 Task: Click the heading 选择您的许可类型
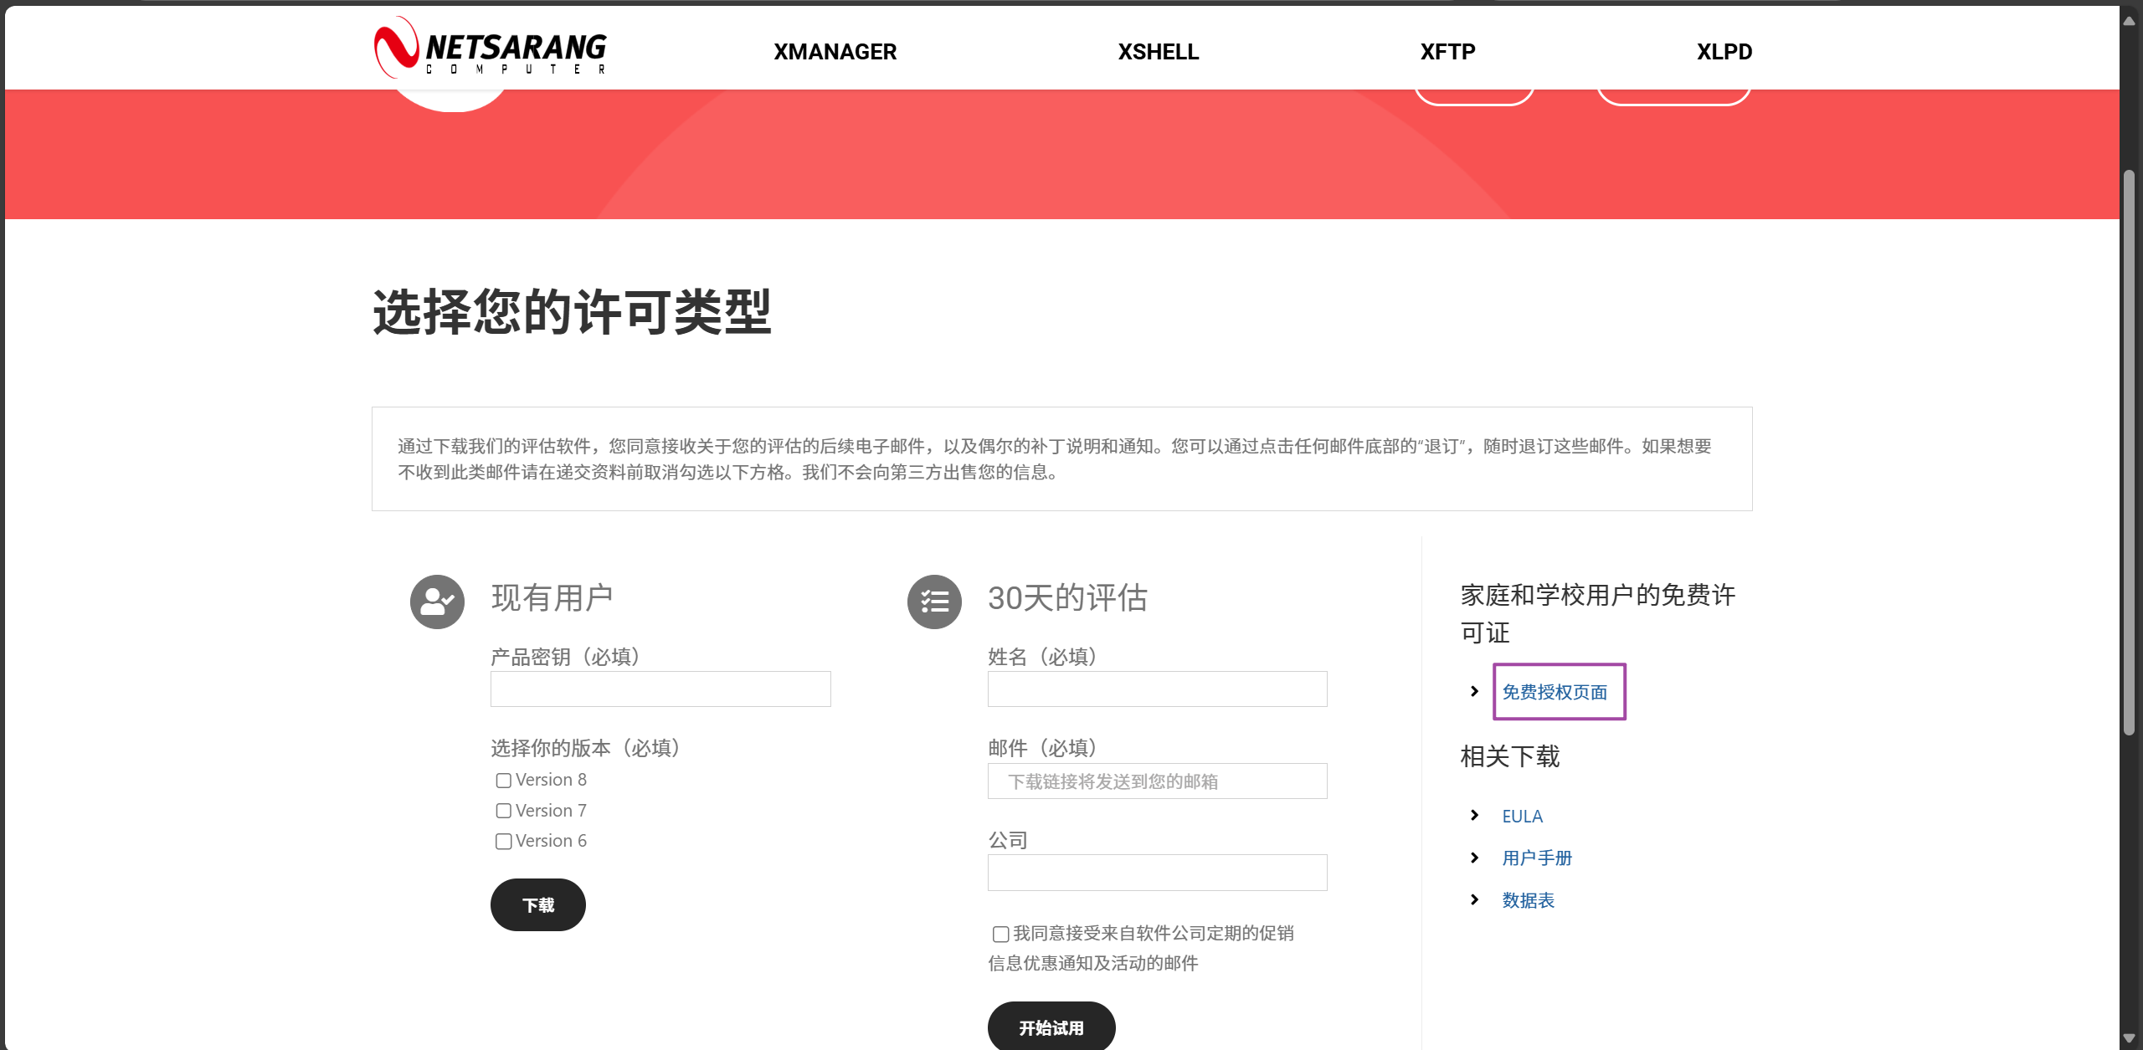(572, 312)
